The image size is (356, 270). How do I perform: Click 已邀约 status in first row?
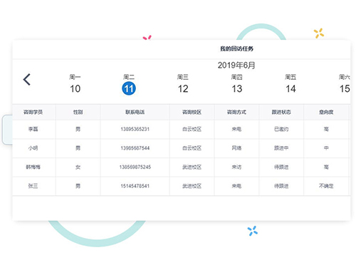click(x=281, y=129)
